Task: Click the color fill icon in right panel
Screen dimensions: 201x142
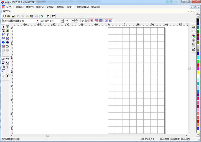Action: coord(194,35)
